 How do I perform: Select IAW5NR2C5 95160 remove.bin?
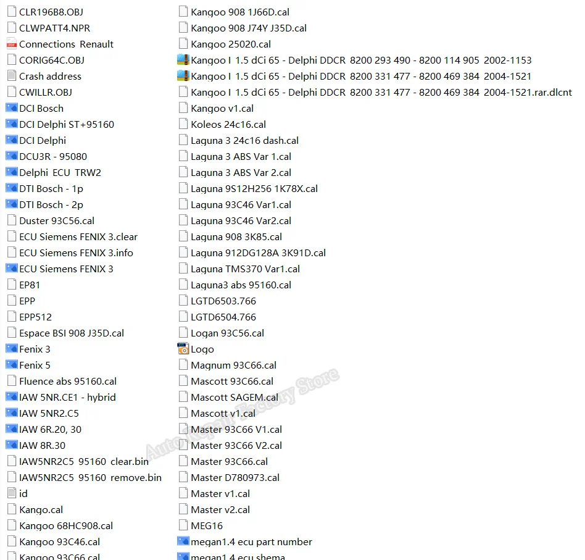coord(85,477)
